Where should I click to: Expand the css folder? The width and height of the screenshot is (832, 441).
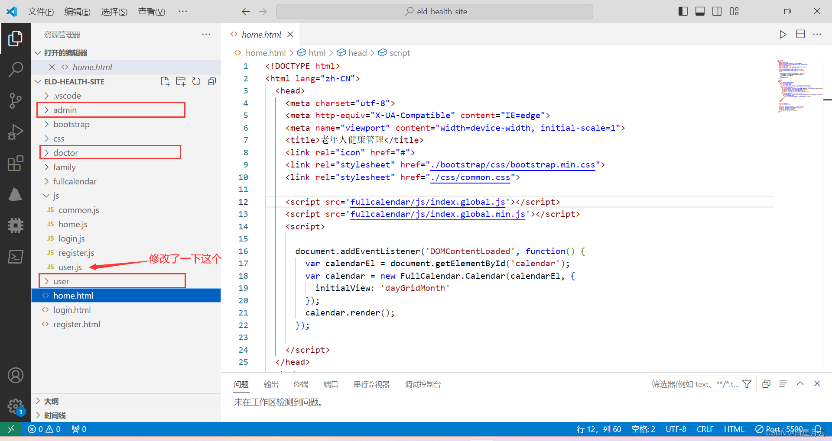click(126, 138)
